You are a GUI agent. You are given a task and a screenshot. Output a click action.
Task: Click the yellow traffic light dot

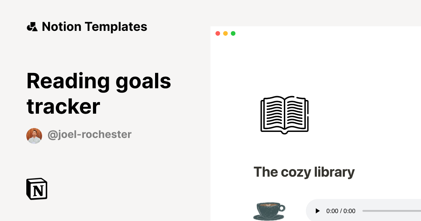[225, 33]
